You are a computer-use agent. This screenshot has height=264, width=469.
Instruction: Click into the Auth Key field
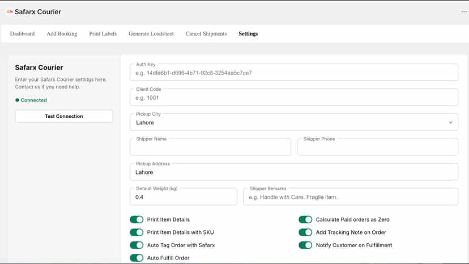point(294,73)
